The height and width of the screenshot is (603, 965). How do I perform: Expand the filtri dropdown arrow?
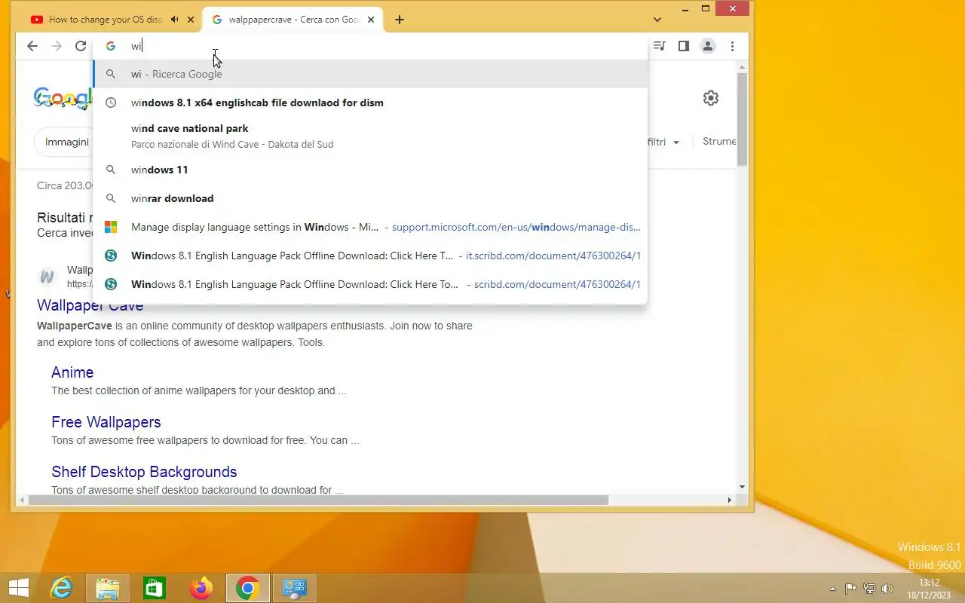tap(675, 142)
